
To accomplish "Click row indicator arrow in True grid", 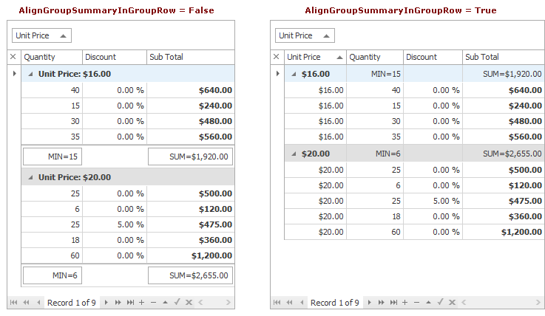I will (x=277, y=74).
